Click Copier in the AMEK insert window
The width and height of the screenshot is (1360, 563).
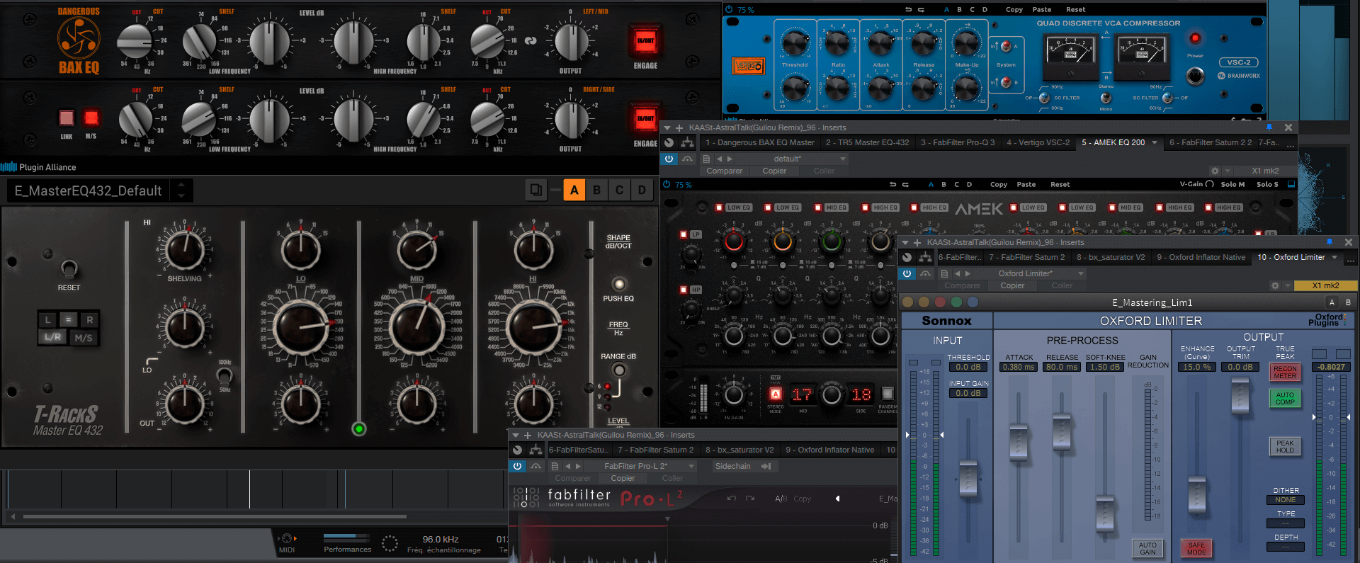[x=774, y=171]
